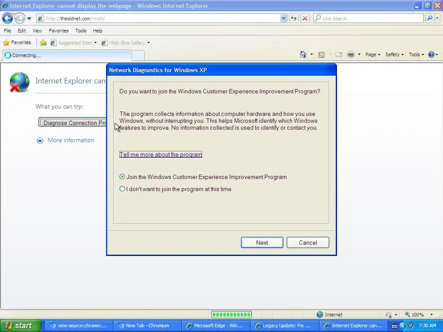
Task: Expand the Home button dropdown arrow
Action: [311, 54]
